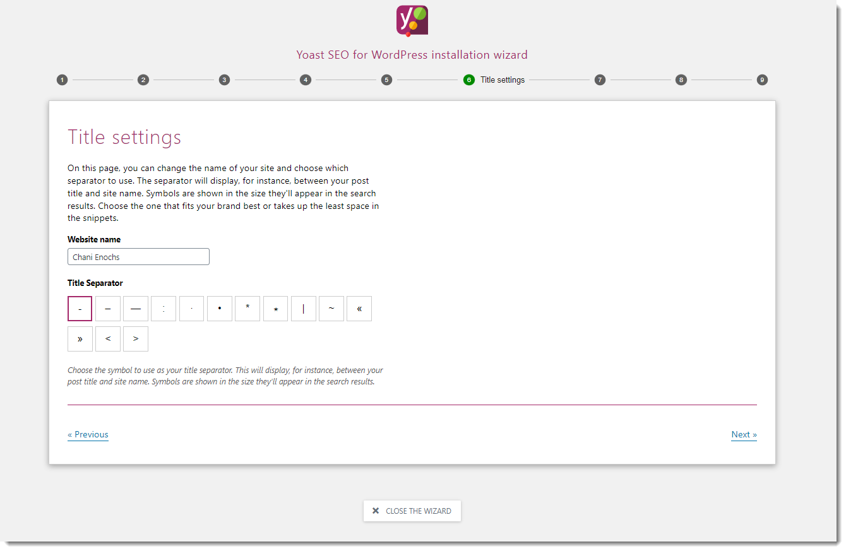Viewport: 846px width, 551px height.
Task: Go to the Next wizard page
Action: click(x=744, y=434)
